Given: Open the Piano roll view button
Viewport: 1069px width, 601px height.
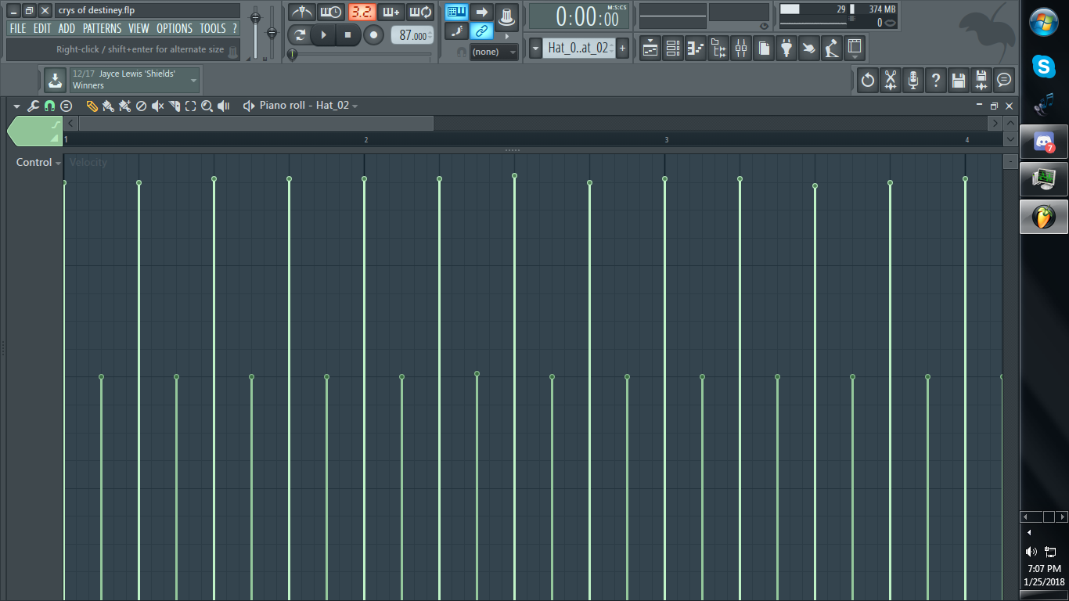Looking at the screenshot, I should [x=696, y=49].
